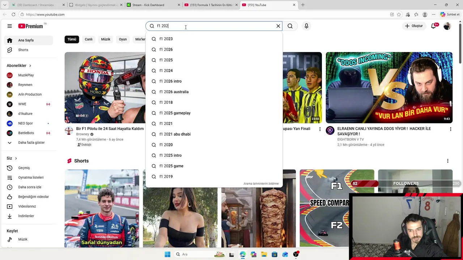Start voice search with the microphone icon
463x260 pixels.
click(306, 26)
